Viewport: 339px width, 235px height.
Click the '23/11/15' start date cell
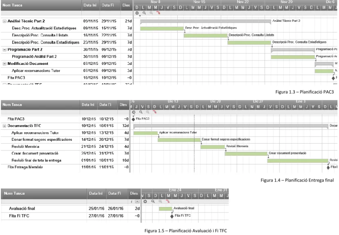pos(91,42)
